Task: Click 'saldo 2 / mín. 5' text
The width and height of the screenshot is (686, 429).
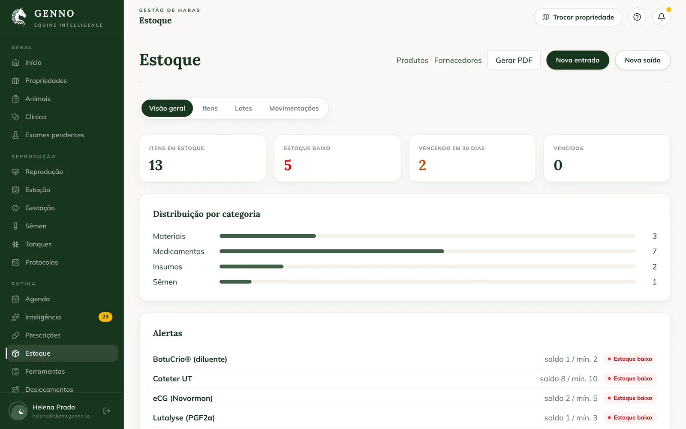Action: click(571, 398)
